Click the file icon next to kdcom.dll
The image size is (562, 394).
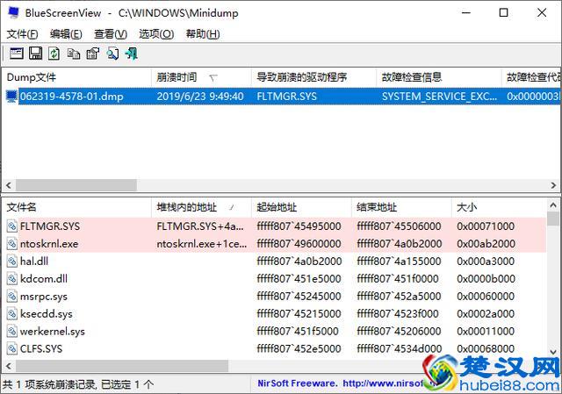click(11, 279)
